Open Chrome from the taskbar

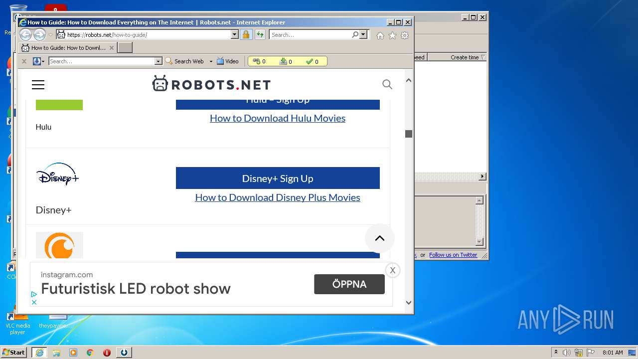click(x=90, y=353)
